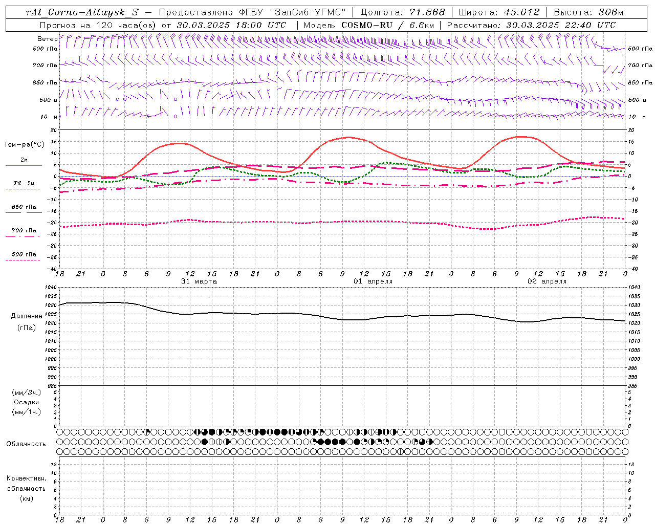
Task: Click the 700 гПа label in temperature legend
Action: tap(24, 230)
